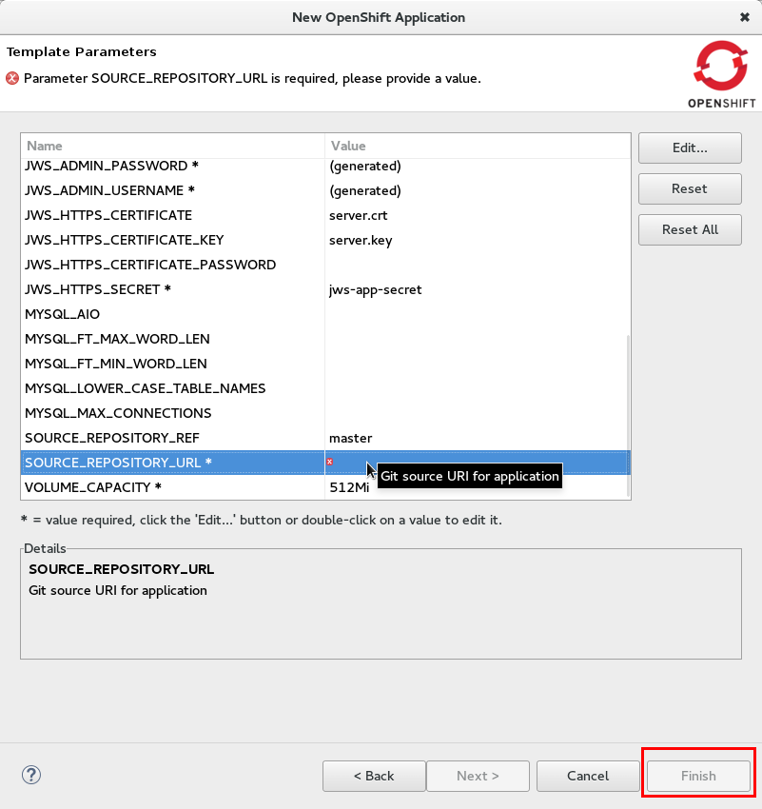Click the parameter table vertical scrollbar

628,416
